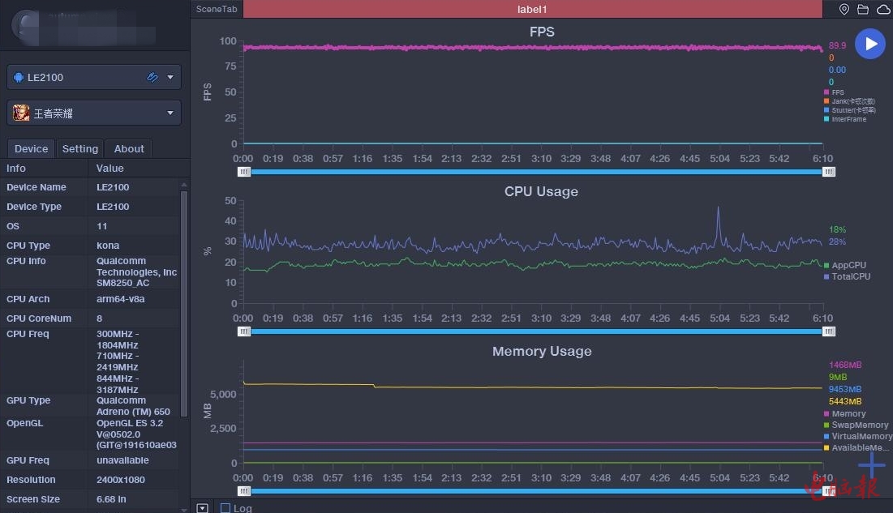
Task: Click the location pin icon
Action: pyautogui.click(x=844, y=10)
